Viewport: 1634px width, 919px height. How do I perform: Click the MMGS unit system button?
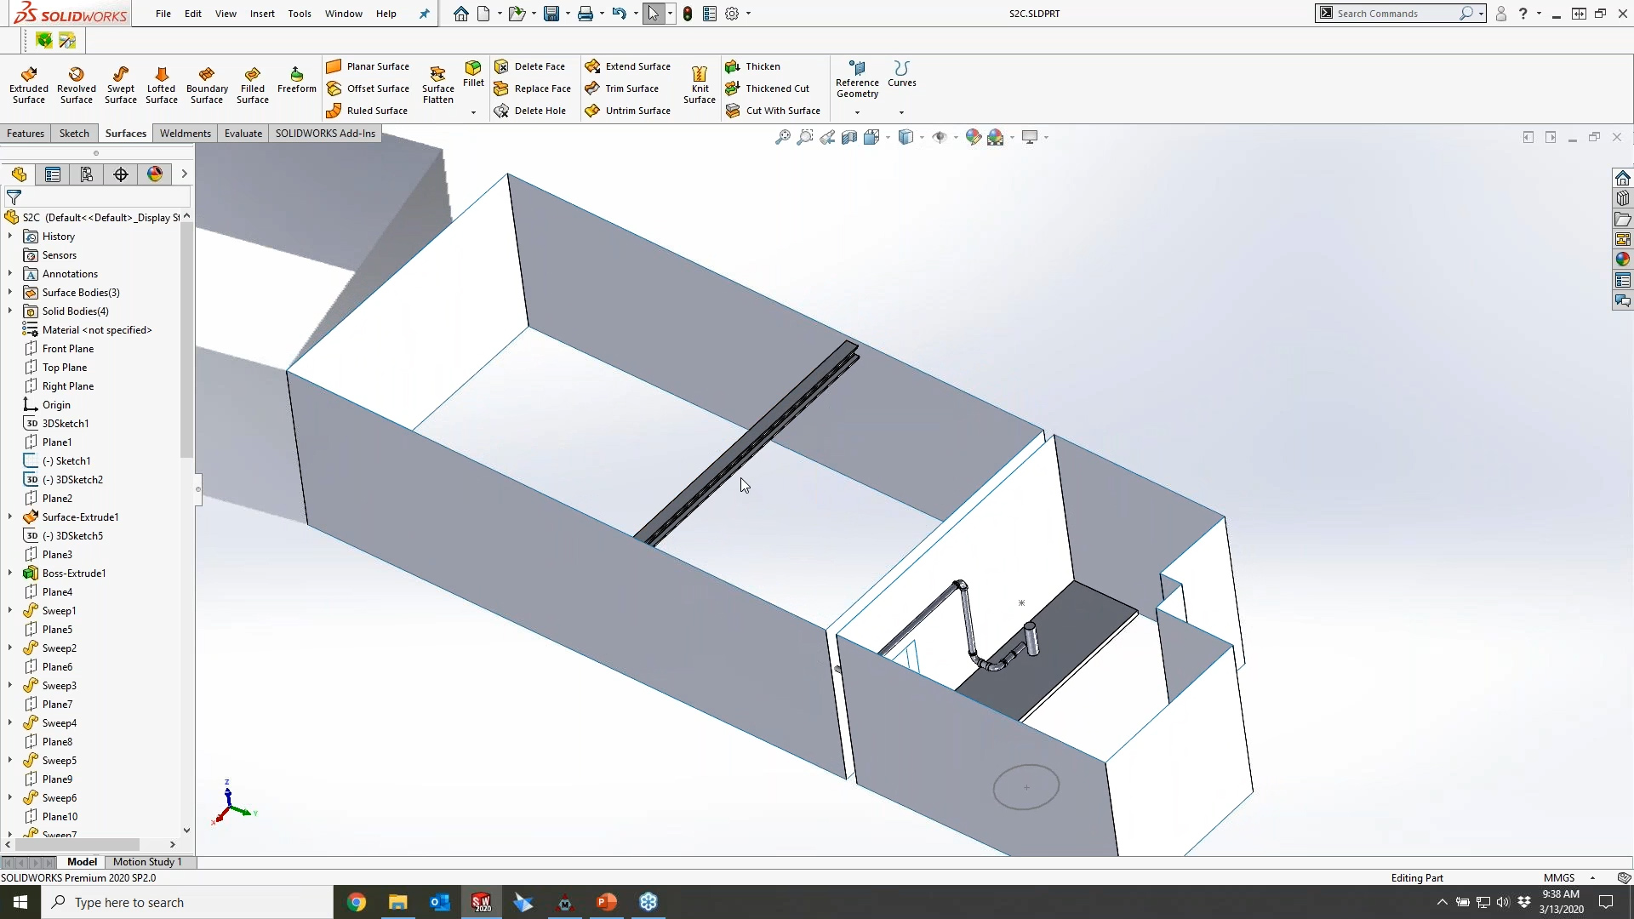point(1559,878)
